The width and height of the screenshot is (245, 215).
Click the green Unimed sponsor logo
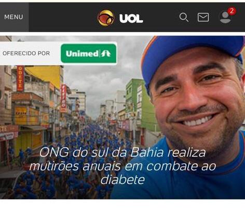coord(89,53)
